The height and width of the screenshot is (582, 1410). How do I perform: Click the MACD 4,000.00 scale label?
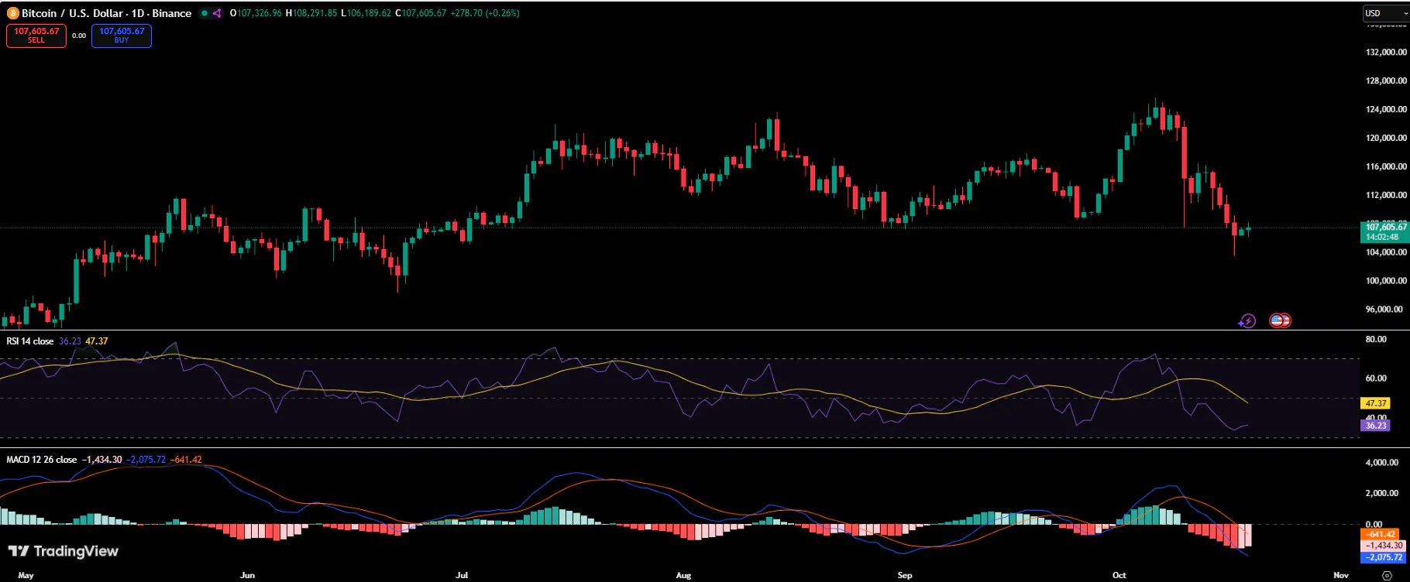[1382, 463]
